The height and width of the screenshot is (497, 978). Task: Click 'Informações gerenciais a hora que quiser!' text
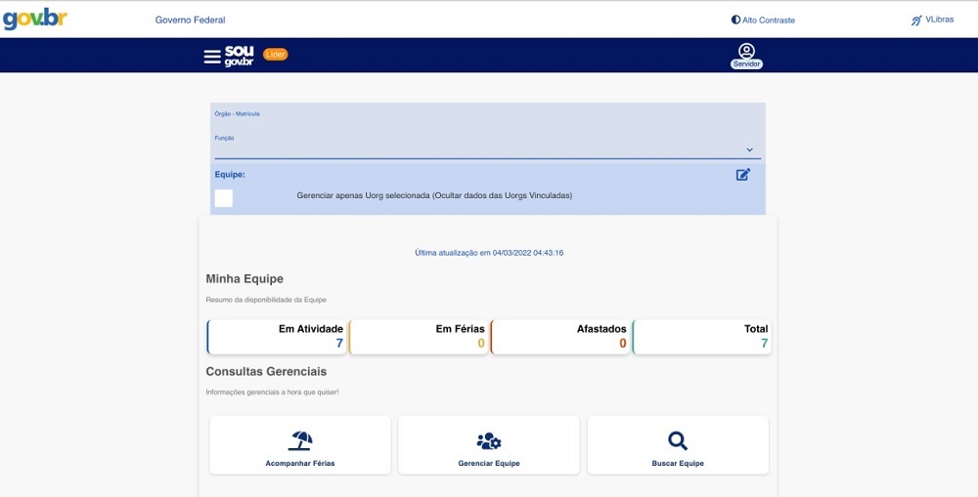click(272, 393)
